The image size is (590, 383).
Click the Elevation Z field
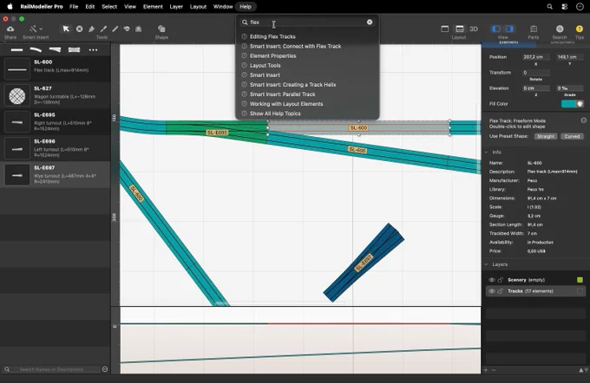[x=536, y=88]
